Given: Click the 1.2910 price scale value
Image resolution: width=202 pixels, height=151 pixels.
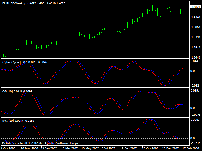Looking at the screenshot, I should click(x=196, y=48).
